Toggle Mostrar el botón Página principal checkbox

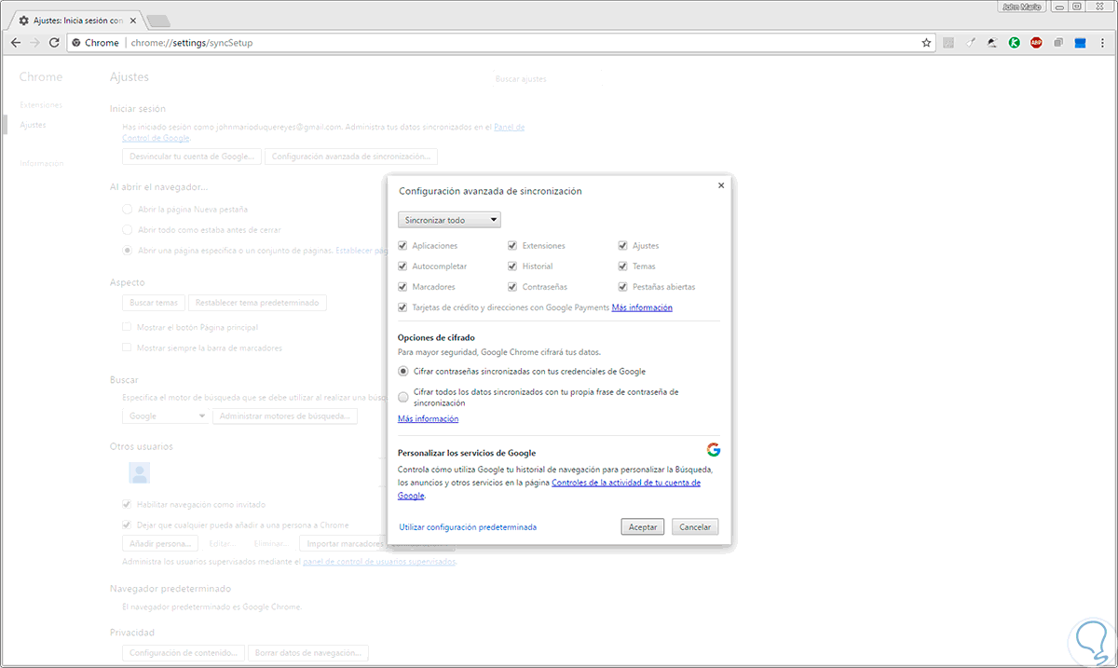tap(128, 328)
